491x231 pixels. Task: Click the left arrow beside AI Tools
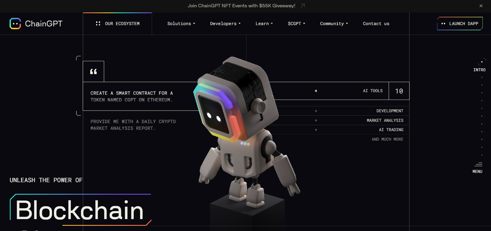click(315, 91)
